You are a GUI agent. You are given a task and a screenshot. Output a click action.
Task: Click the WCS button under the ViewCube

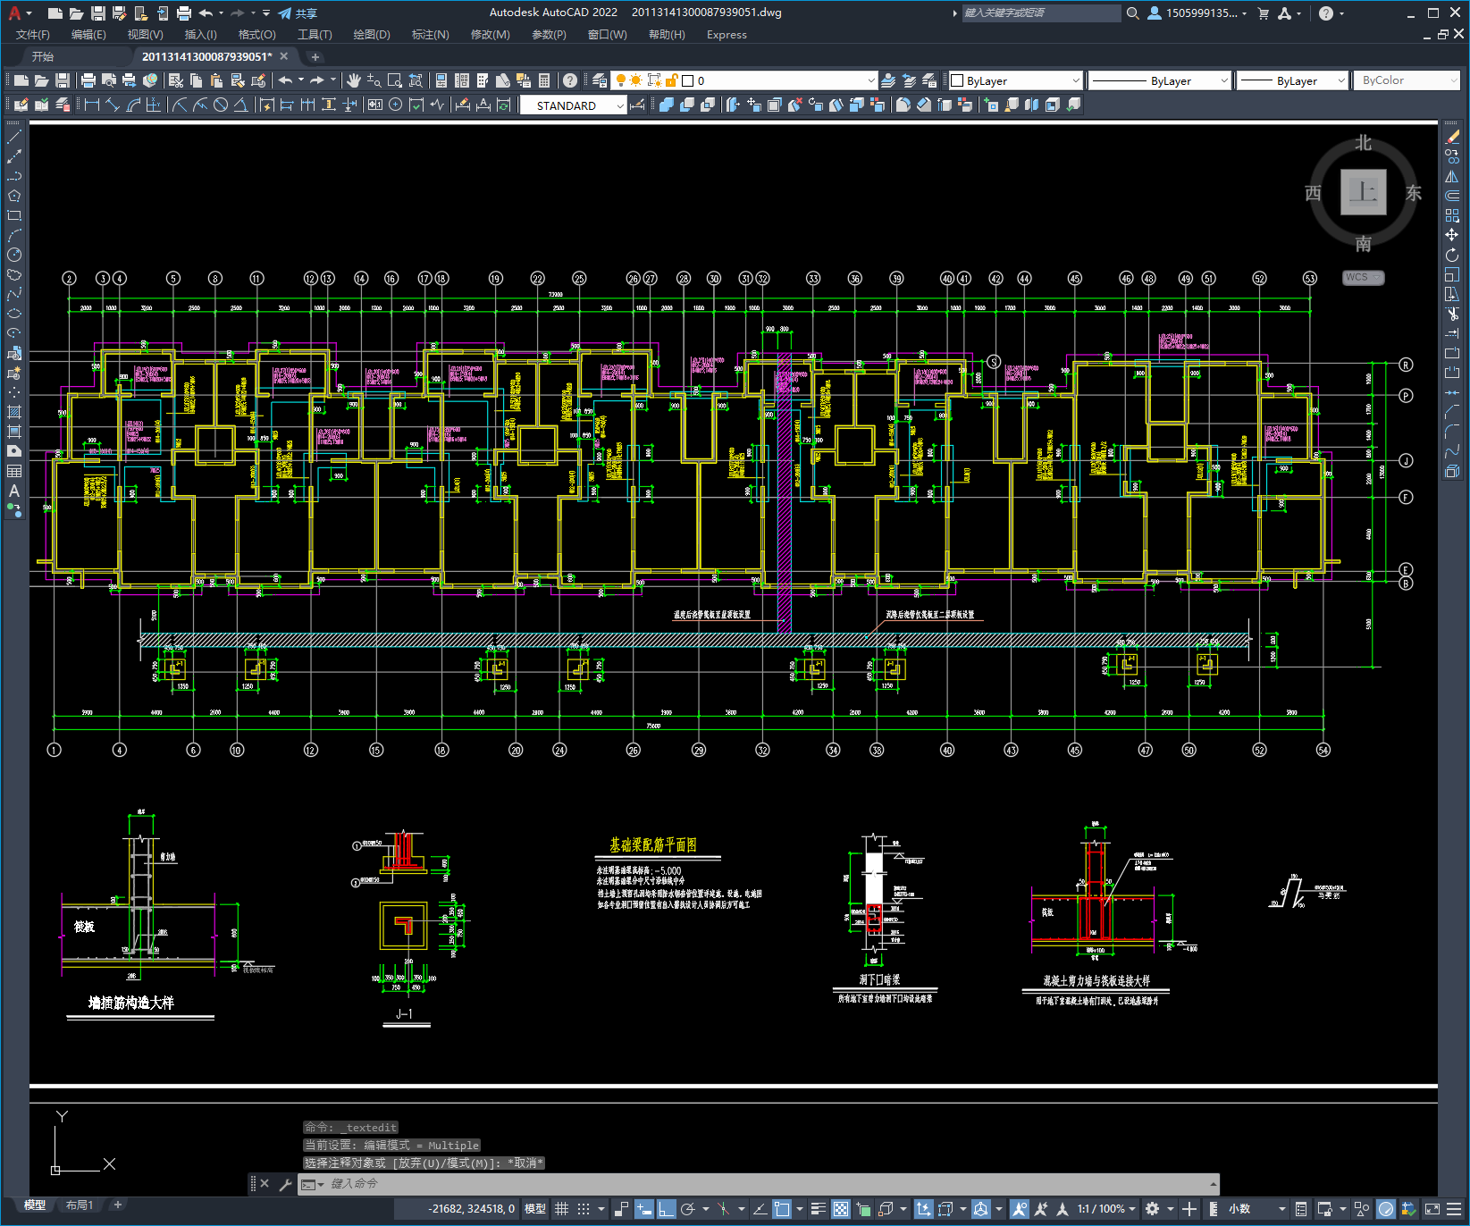tap(1363, 277)
